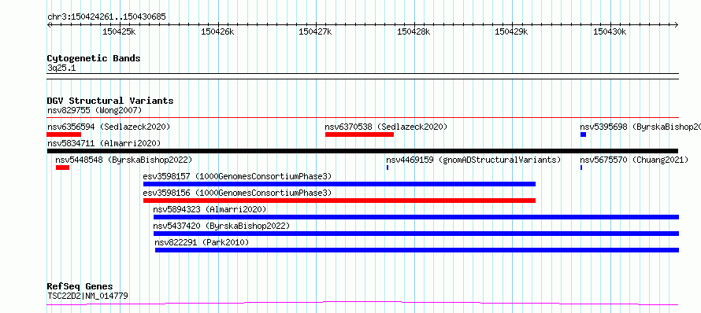Viewport: 701px width, 313px height.
Task: Open the nsv6356594 (Sedlazeck2020) label
Action: 109,127
